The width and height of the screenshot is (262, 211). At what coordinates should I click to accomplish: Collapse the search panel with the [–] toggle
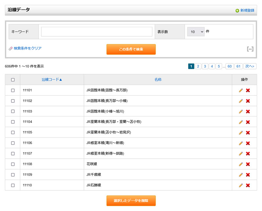click(250, 49)
